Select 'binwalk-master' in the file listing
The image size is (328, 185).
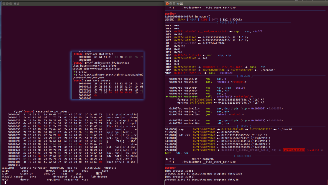click(x=12, y=177)
